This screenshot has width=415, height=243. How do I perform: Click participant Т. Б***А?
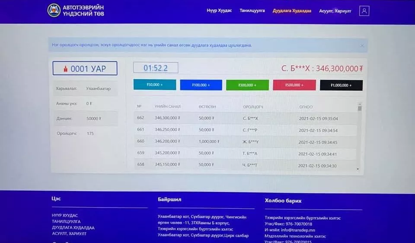click(250, 153)
